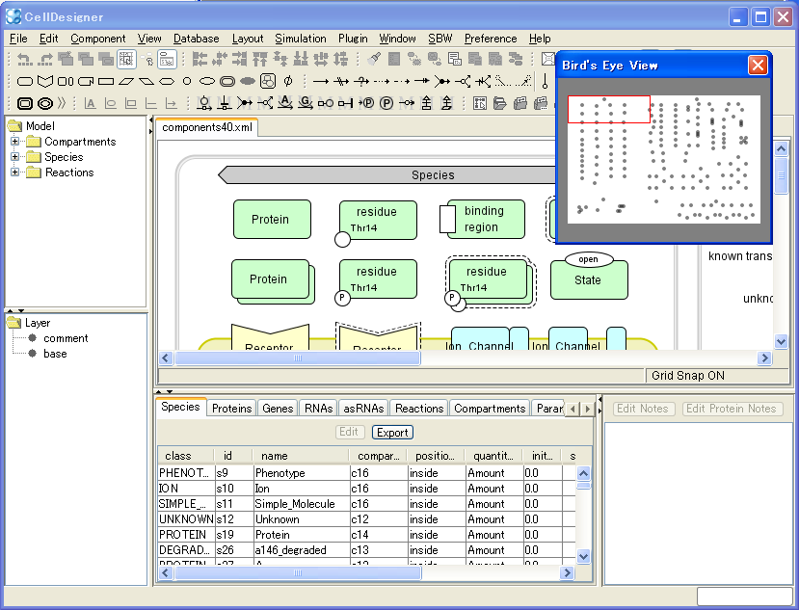Select the Simple Molecule ellipse tool
The width and height of the screenshot is (799, 610).
click(206, 81)
